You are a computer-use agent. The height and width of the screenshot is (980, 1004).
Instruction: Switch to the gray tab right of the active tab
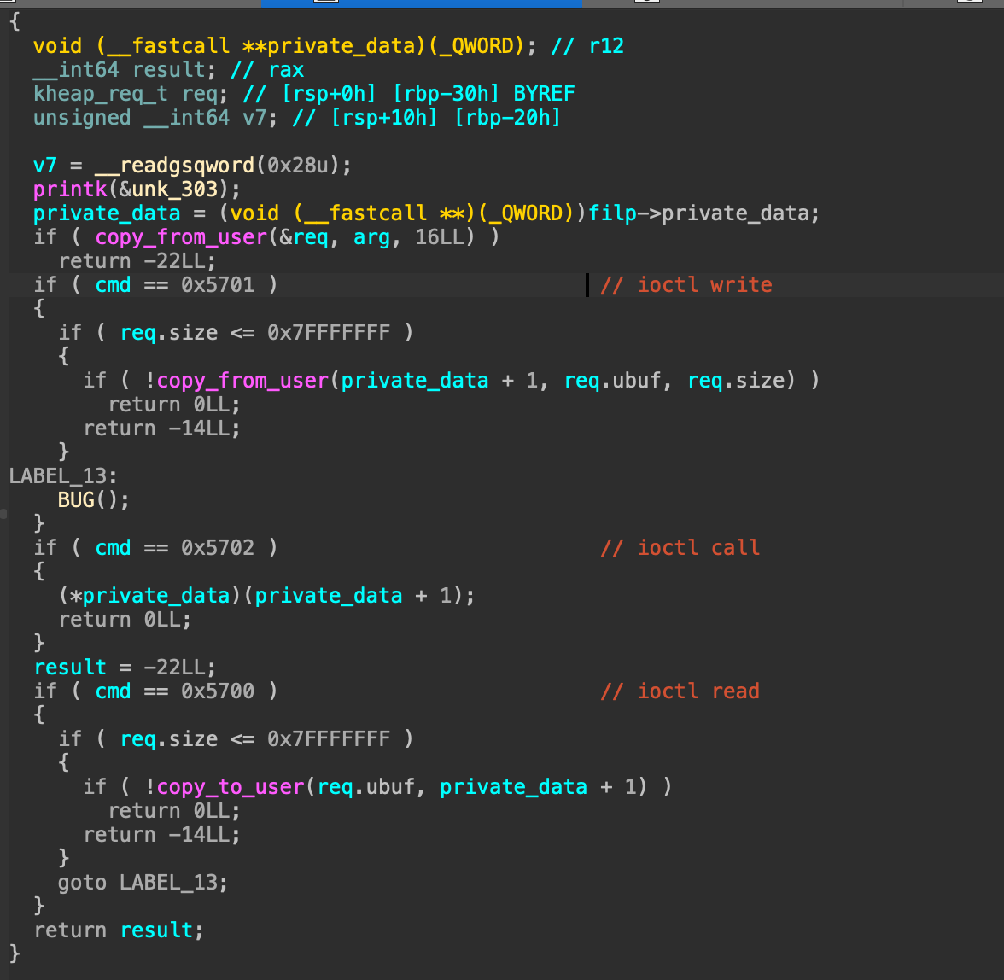[741, 3]
